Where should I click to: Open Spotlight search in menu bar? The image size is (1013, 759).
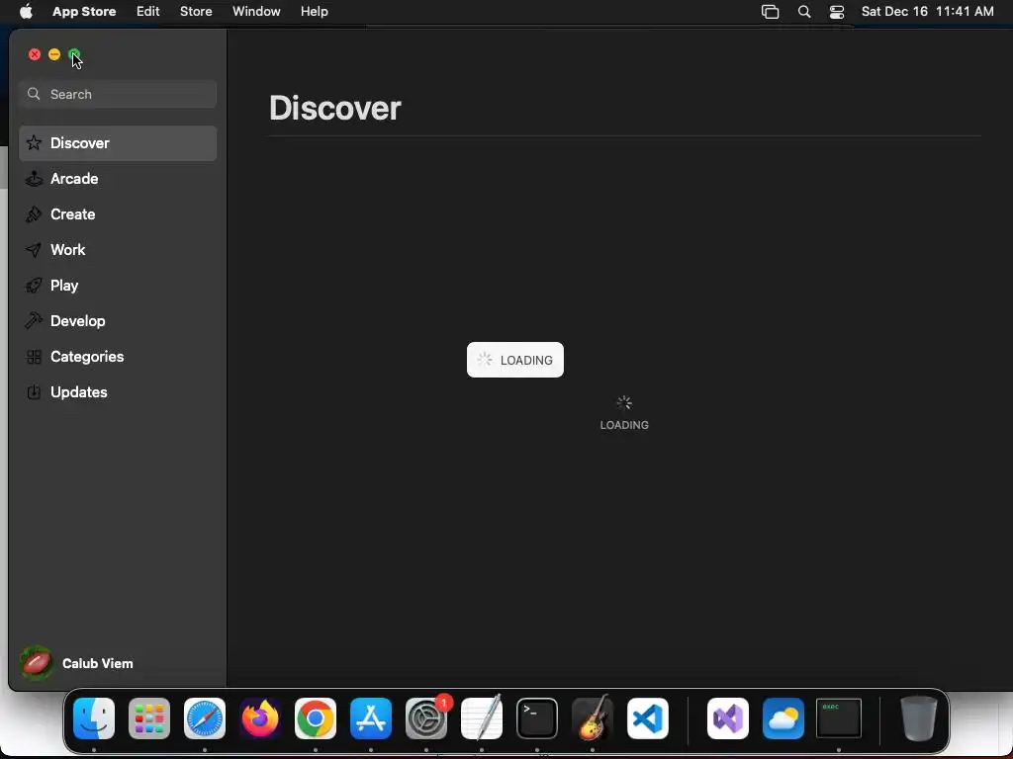coord(804,12)
